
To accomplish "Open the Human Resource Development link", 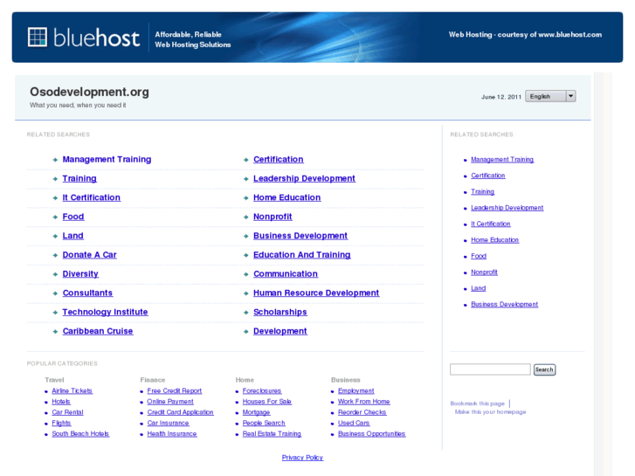I will coord(316,293).
